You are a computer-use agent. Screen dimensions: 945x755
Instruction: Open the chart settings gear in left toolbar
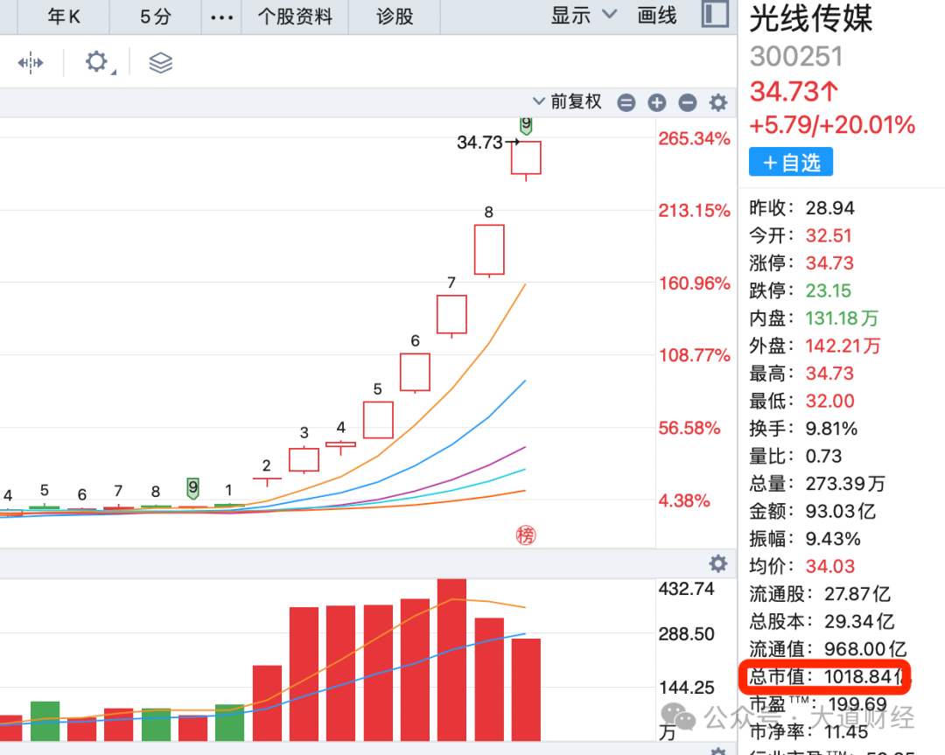pos(96,62)
